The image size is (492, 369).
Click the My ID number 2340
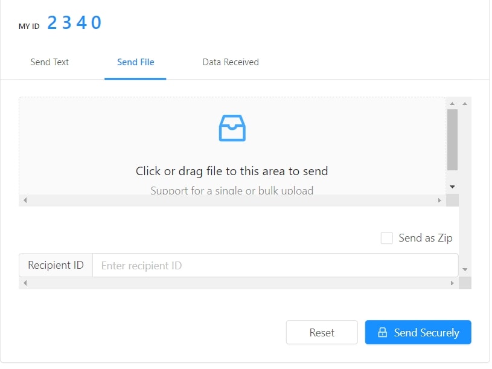75,23
